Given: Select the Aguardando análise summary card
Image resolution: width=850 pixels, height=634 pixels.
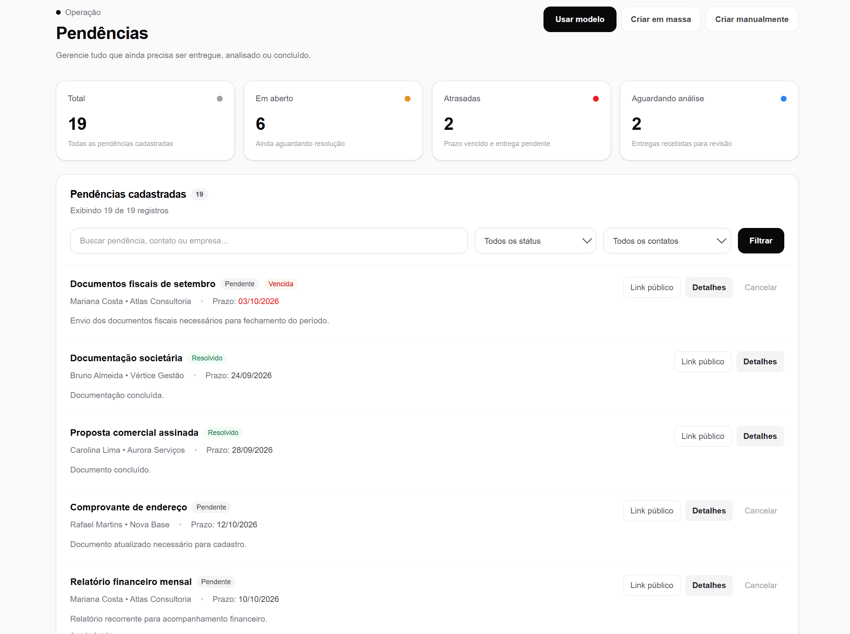Looking at the screenshot, I should tap(709, 121).
